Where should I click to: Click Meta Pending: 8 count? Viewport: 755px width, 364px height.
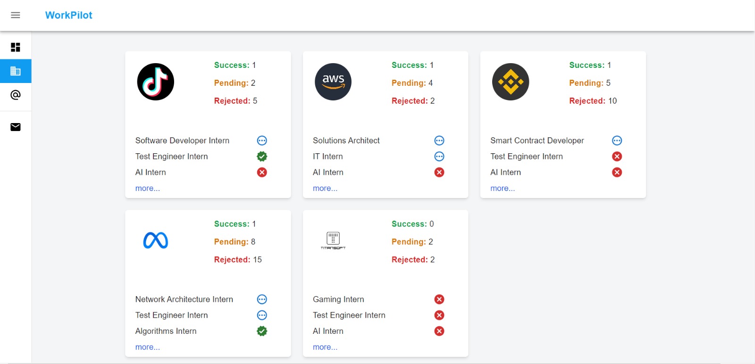pos(235,242)
